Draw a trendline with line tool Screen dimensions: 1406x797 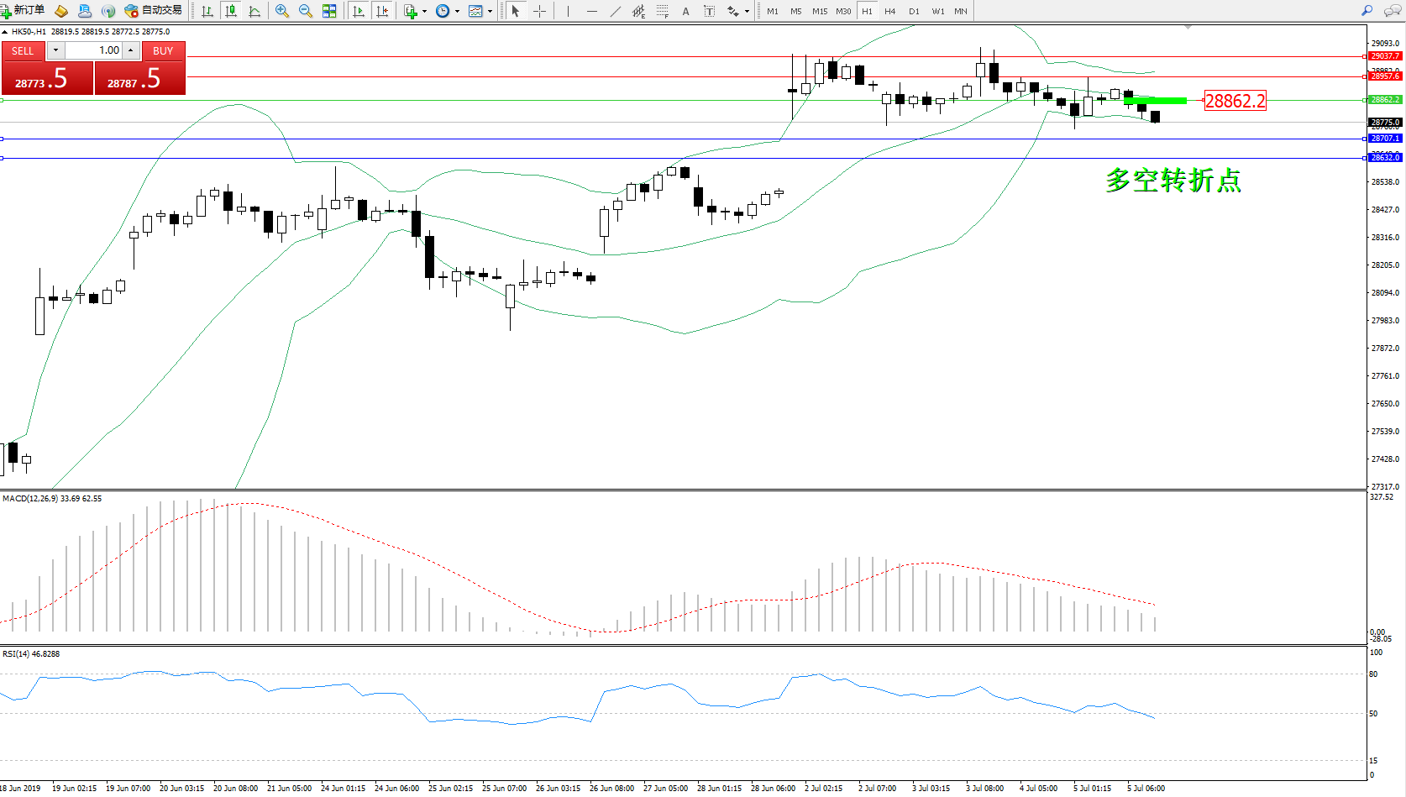616,11
